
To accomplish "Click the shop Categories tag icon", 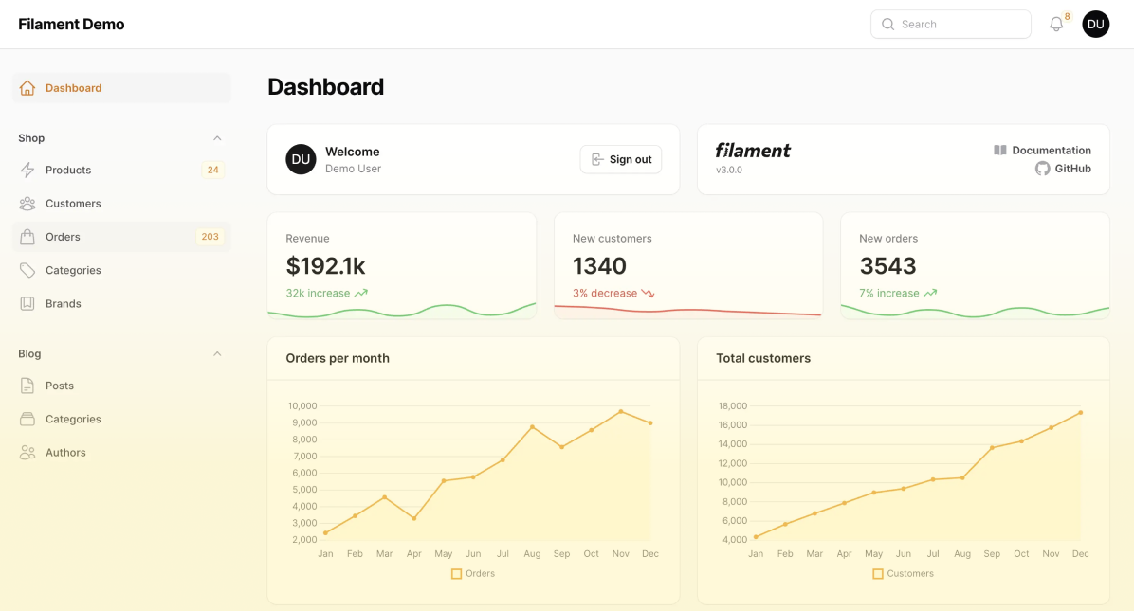I will pos(27,271).
